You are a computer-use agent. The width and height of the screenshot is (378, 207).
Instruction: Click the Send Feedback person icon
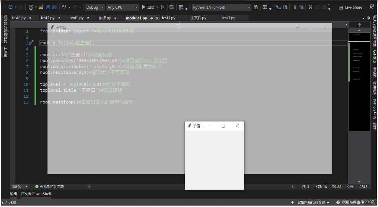pyautogui.click(x=371, y=7)
